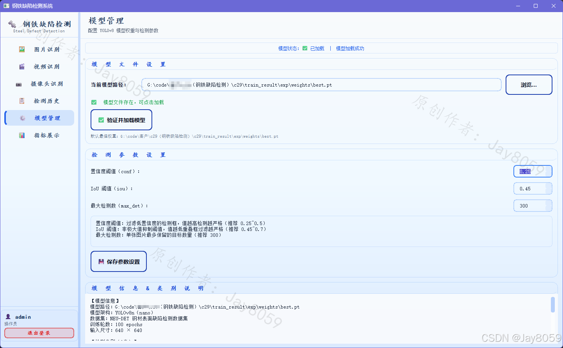This screenshot has height=348, width=563.
Task: Click the 模型管理 page title
Action: point(106,21)
